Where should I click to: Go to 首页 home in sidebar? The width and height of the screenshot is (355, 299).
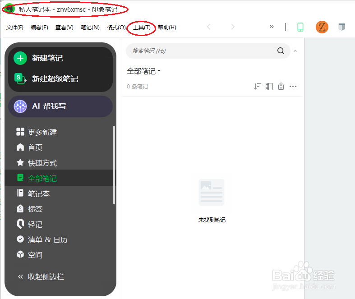[60, 147]
